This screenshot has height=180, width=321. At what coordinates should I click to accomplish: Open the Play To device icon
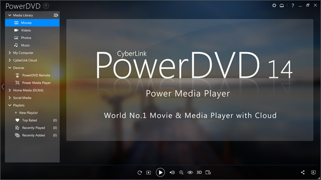click(313, 172)
